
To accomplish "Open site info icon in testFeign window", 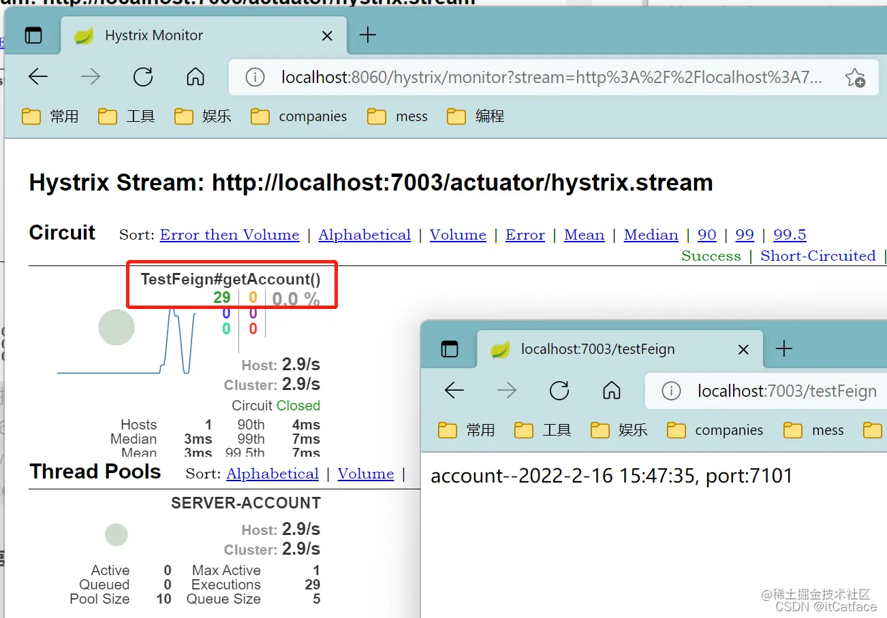I will tap(671, 391).
